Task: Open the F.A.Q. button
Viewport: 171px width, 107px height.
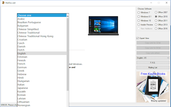Action: tap(153, 62)
